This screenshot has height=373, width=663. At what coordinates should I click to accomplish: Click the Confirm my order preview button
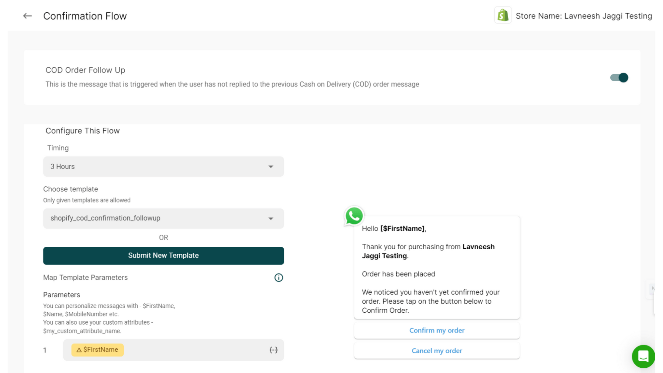coord(437,330)
